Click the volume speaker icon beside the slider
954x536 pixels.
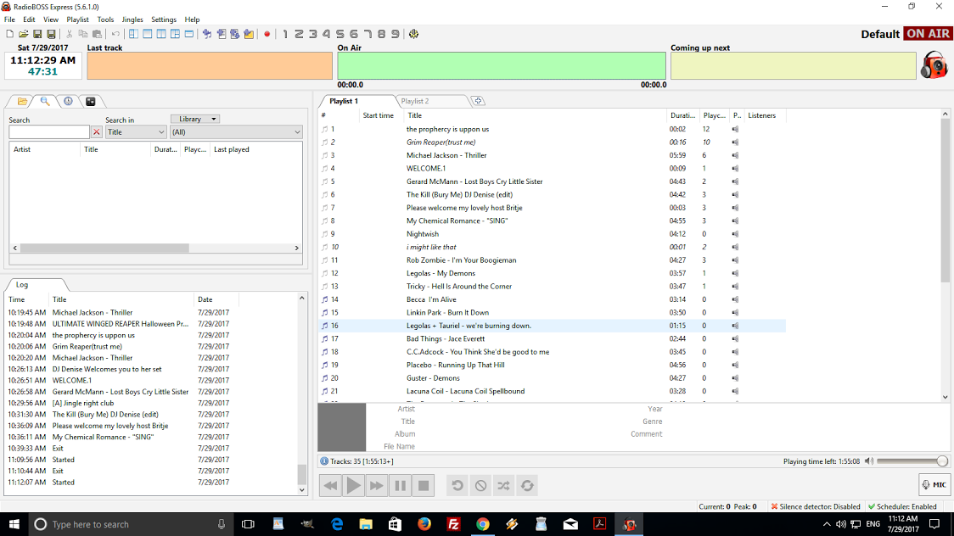pos(869,461)
